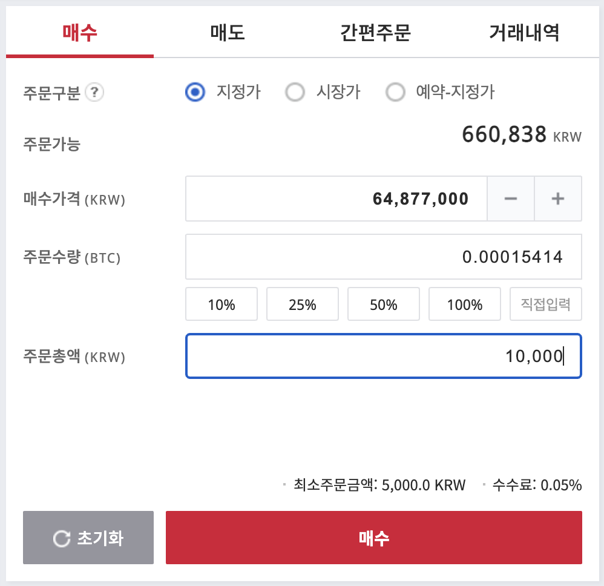Viewport: 604px width, 586px height.
Task: Switch to the 매도 tab
Action: (227, 33)
